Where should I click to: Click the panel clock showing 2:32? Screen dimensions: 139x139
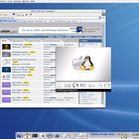pos(136,134)
